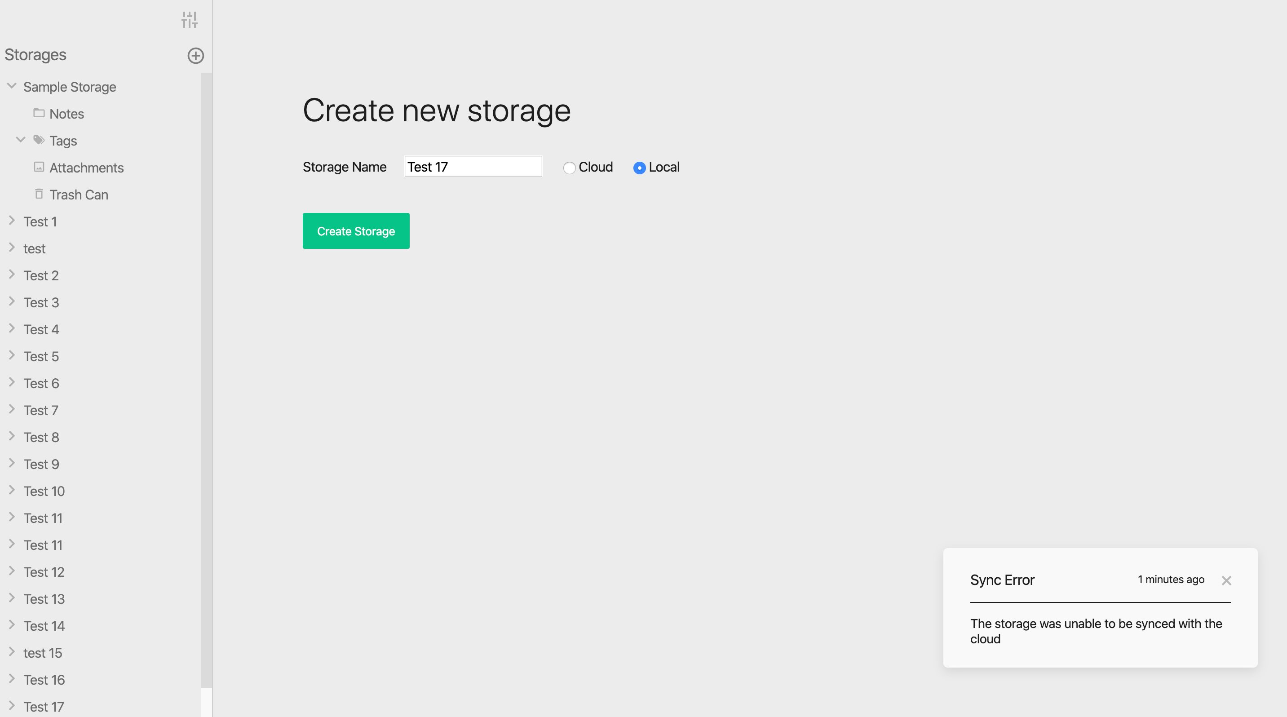Click the Trash Can icon
Screen dimensions: 1287x717
point(39,194)
